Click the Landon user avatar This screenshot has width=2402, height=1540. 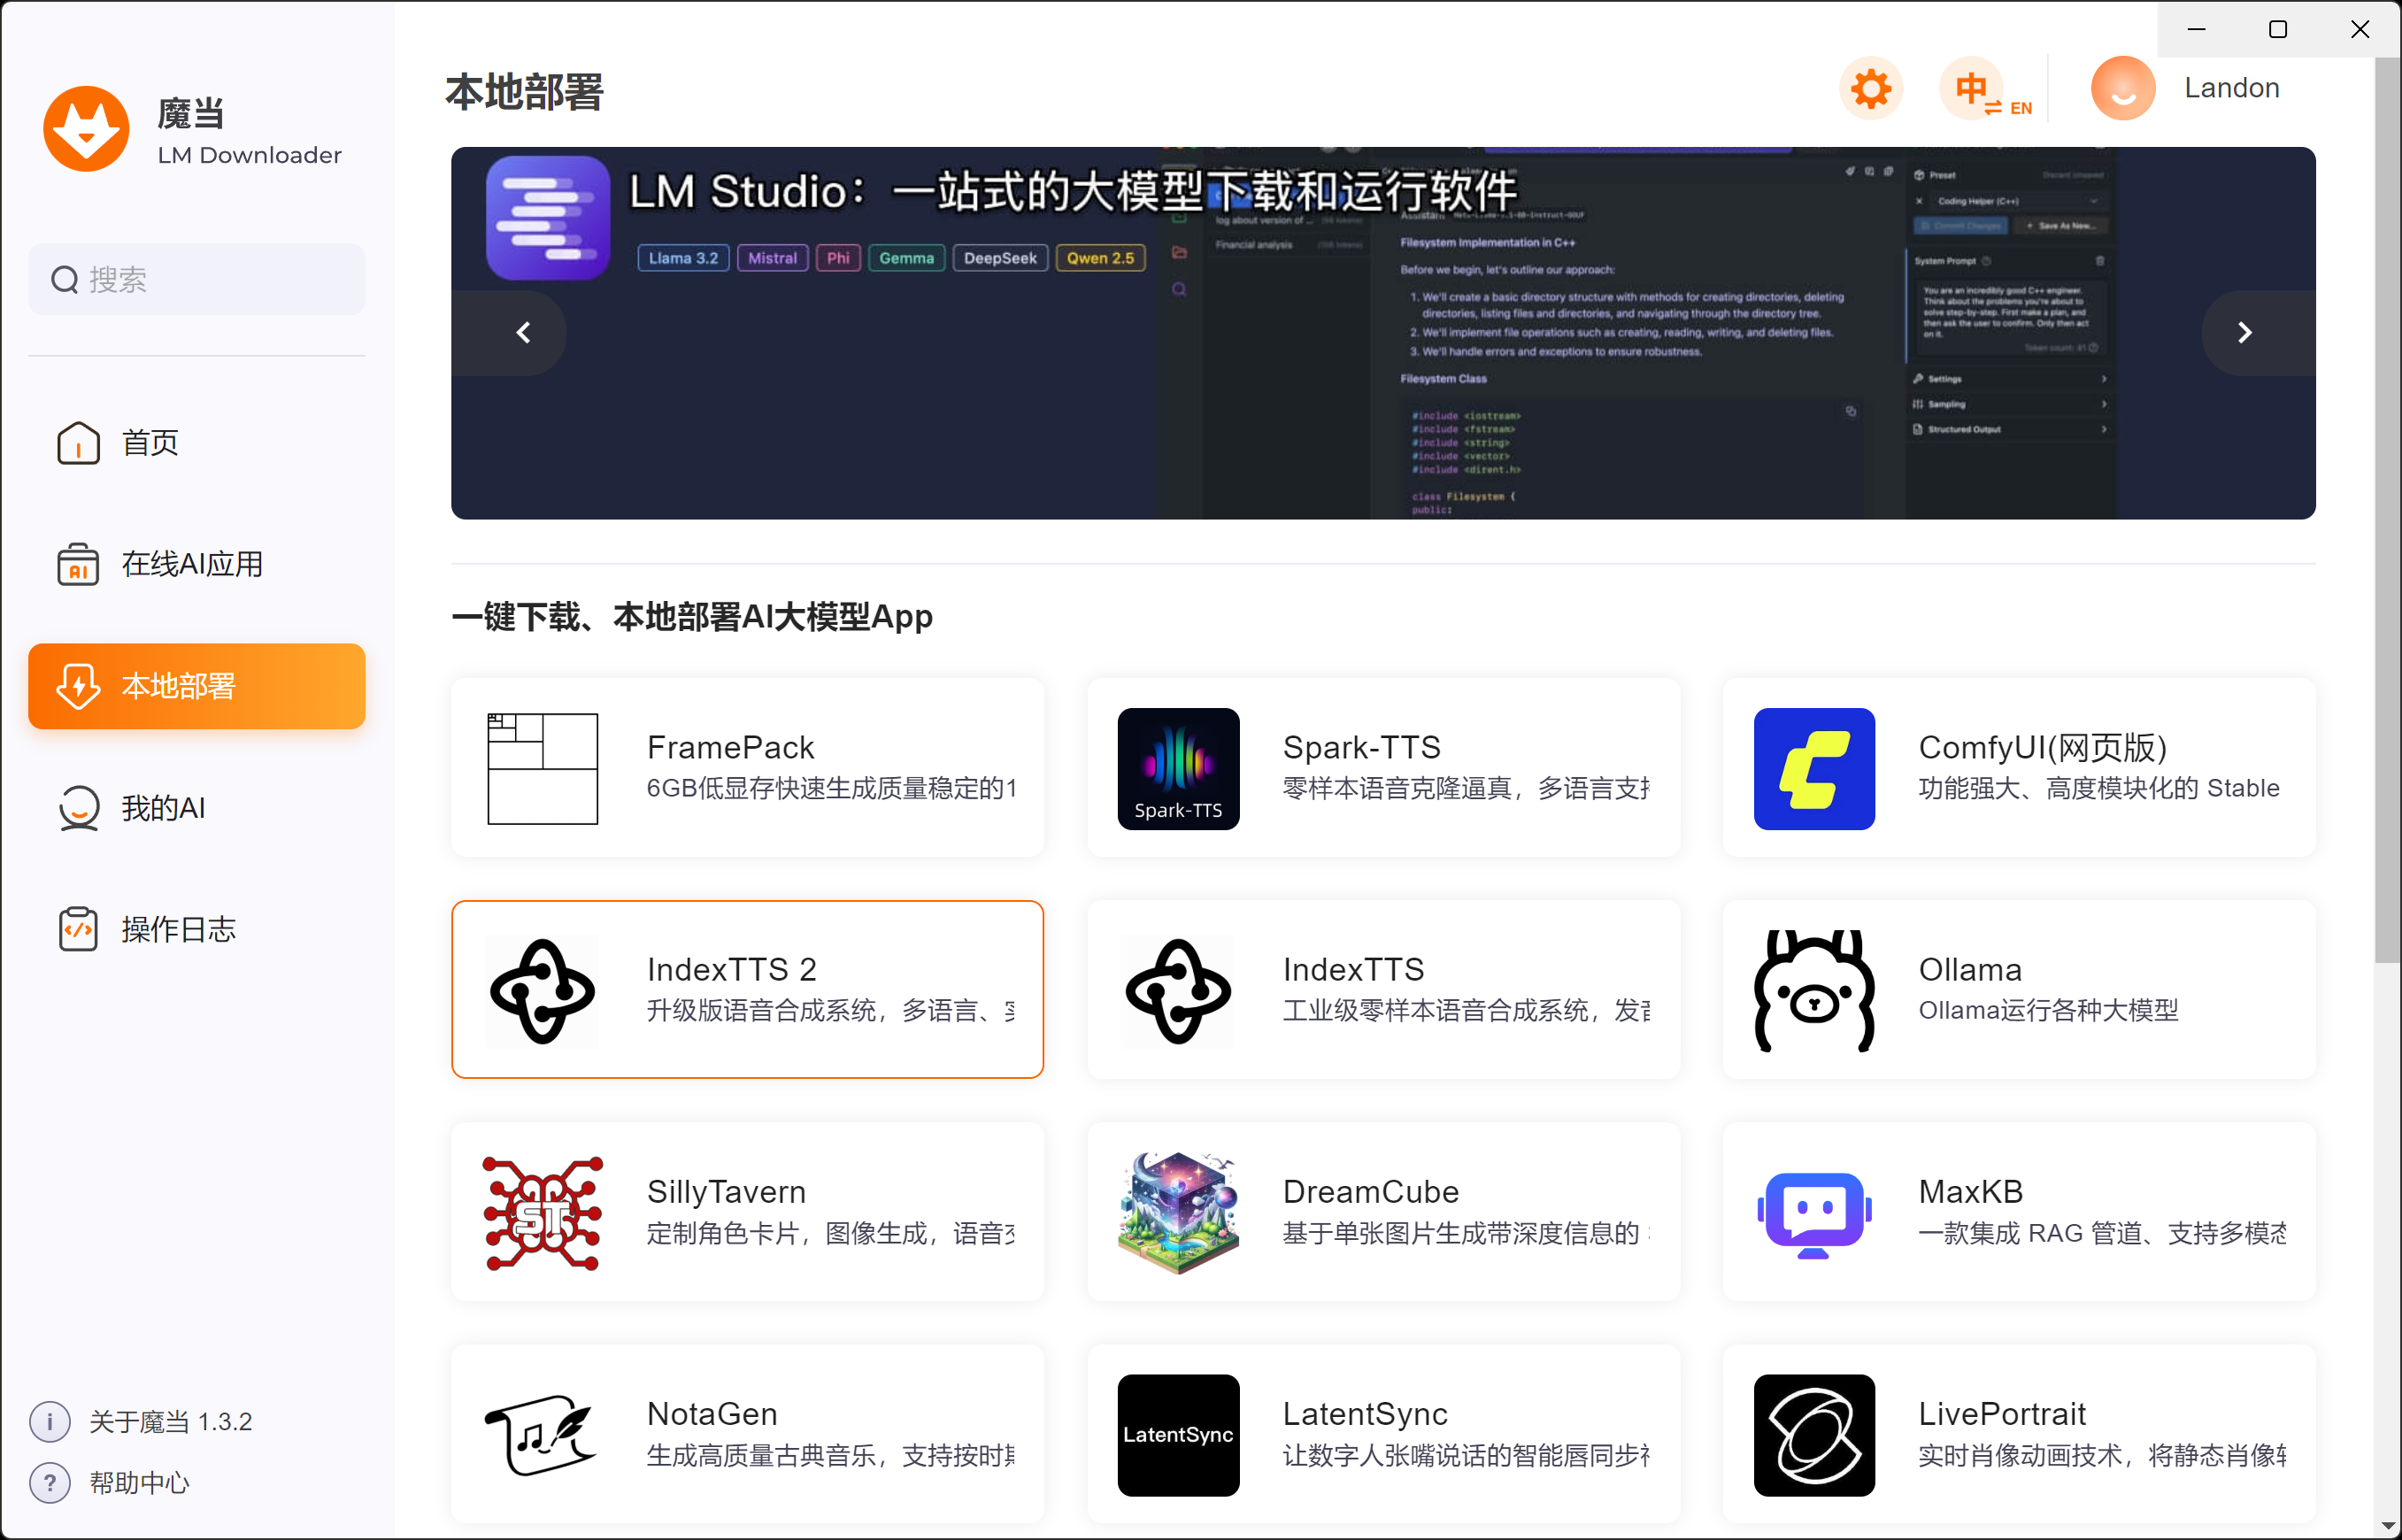pyautogui.click(x=2122, y=89)
